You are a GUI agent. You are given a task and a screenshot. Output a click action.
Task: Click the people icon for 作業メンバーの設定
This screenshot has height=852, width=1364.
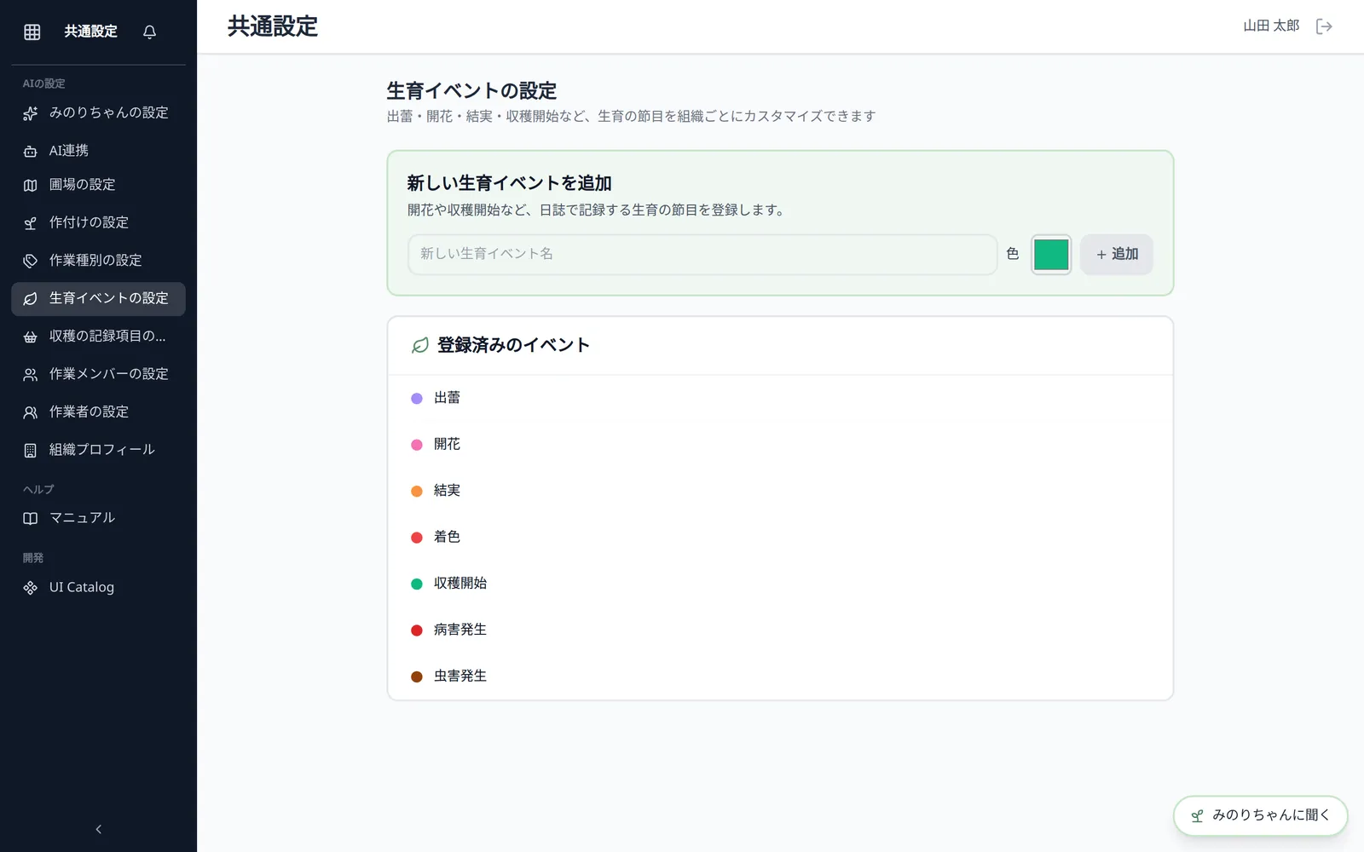[x=31, y=374]
